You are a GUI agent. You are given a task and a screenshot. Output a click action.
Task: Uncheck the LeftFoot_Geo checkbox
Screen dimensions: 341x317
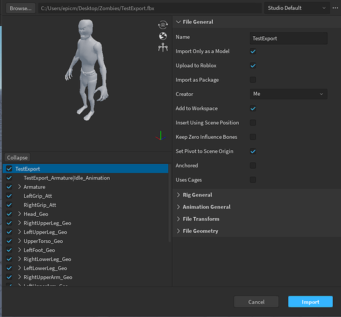pos(9,250)
